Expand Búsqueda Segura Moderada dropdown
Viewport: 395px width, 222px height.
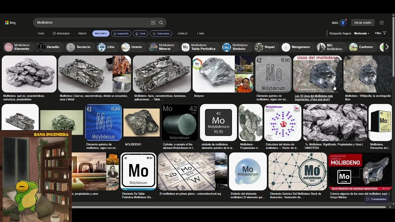(x=361, y=33)
